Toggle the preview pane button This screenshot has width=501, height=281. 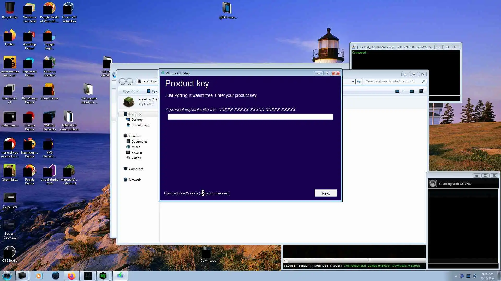(x=411, y=91)
